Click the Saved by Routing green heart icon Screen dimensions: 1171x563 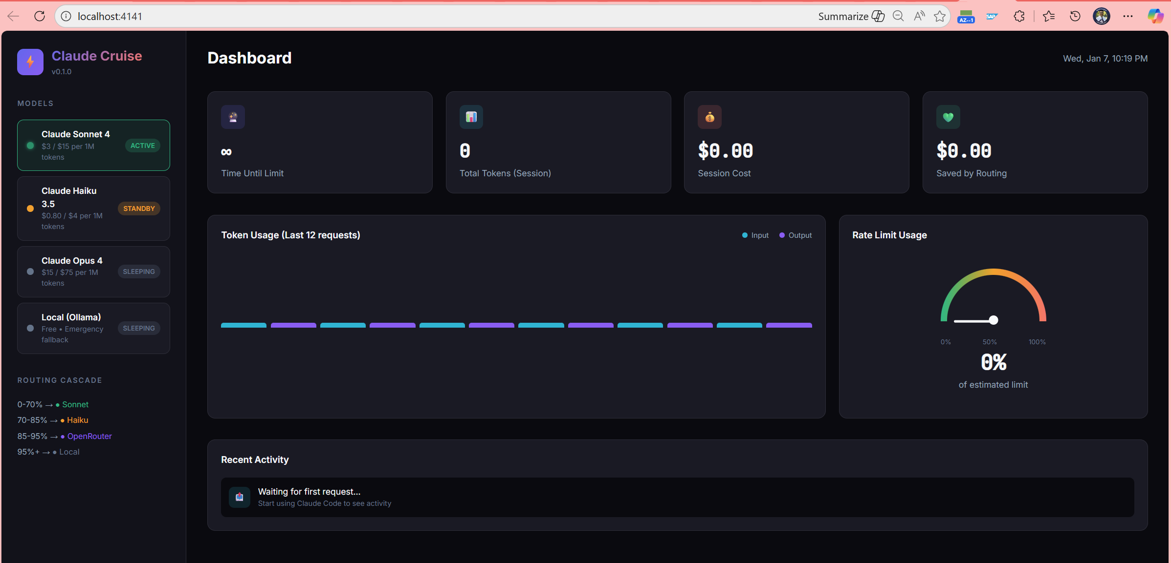pyautogui.click(x=948, y=117)
